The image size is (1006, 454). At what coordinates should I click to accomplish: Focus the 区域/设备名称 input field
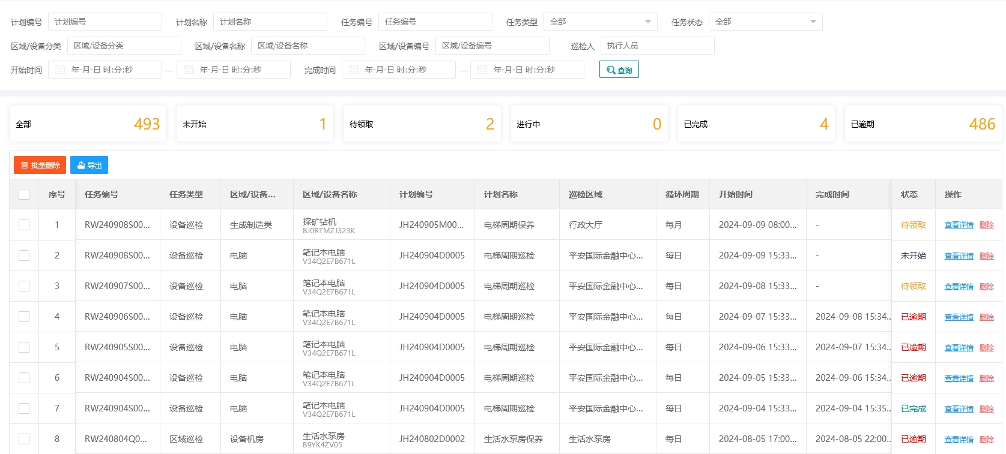coord(308,46)
